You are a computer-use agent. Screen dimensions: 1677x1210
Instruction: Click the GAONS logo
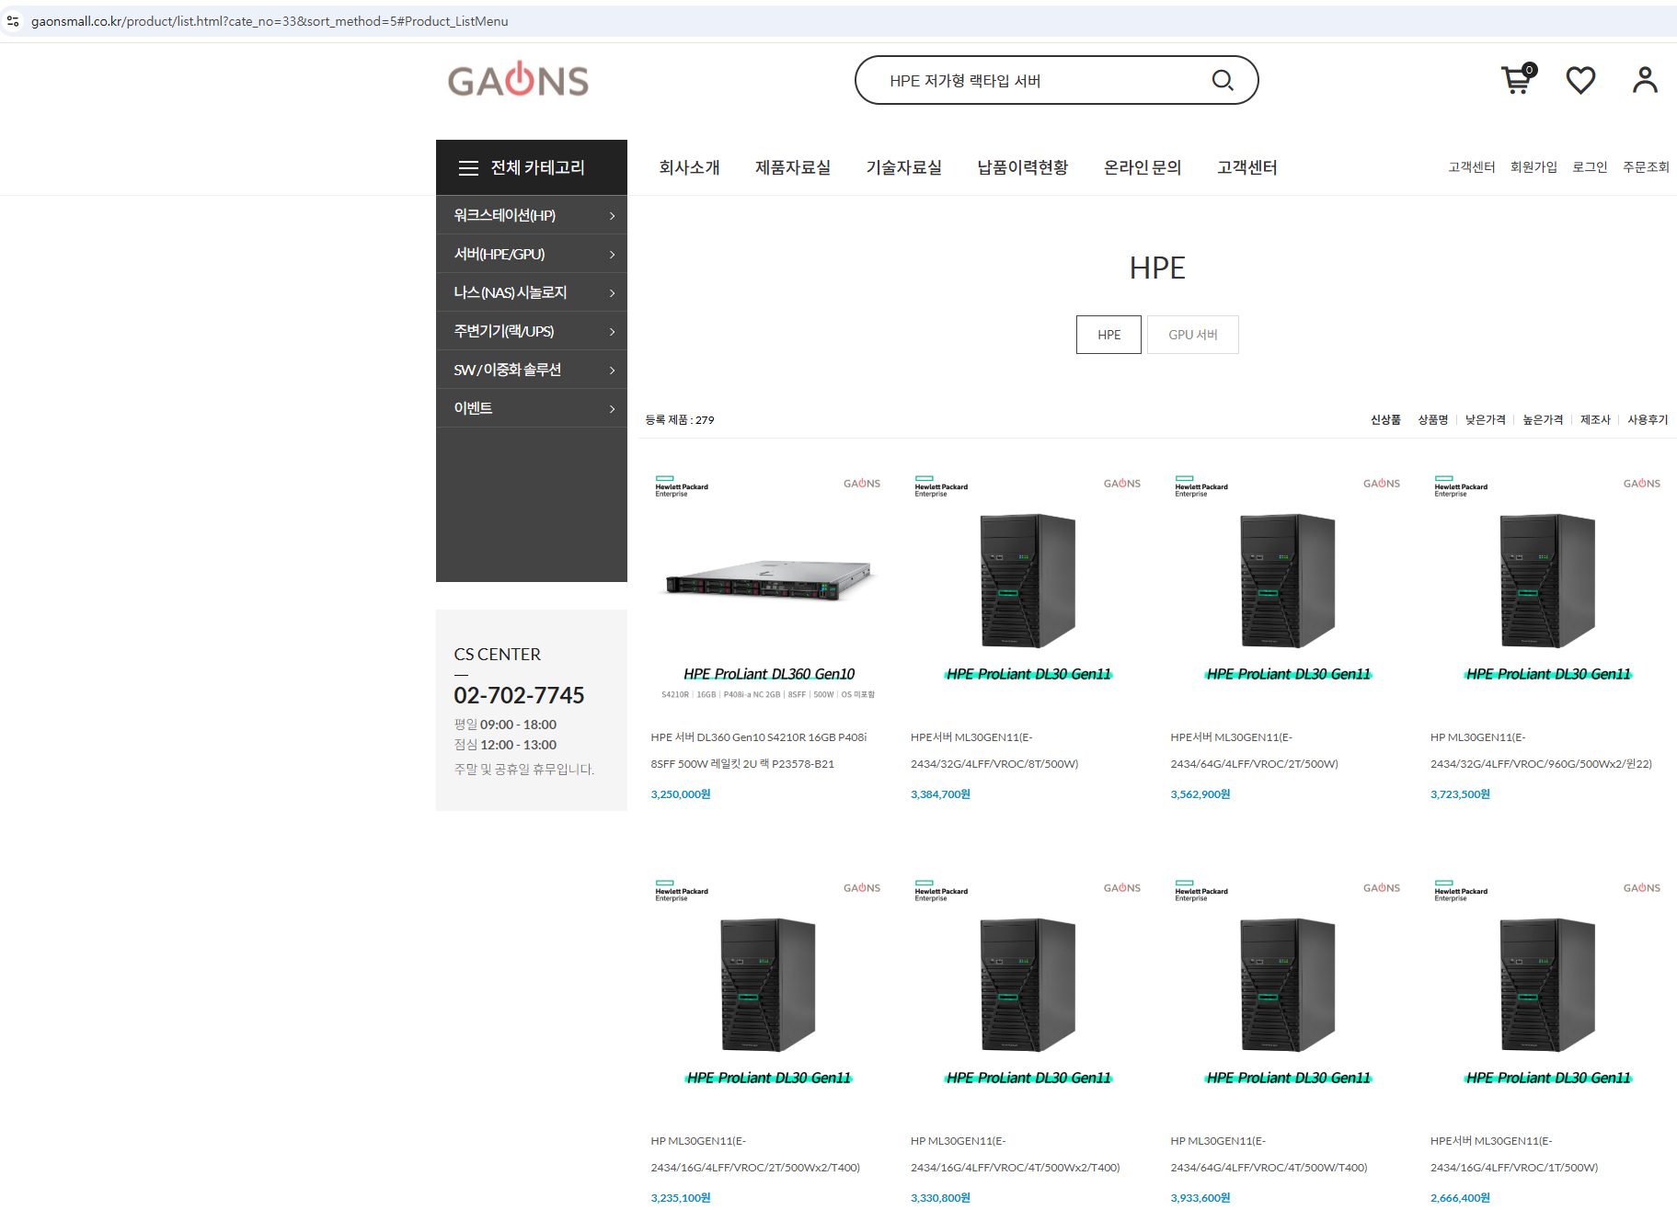[x=518, y=80]
